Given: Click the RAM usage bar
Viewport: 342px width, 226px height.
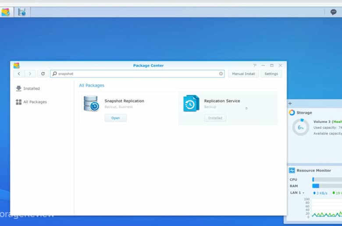Looking at the screenshot, I should click(x=327, y=186).
